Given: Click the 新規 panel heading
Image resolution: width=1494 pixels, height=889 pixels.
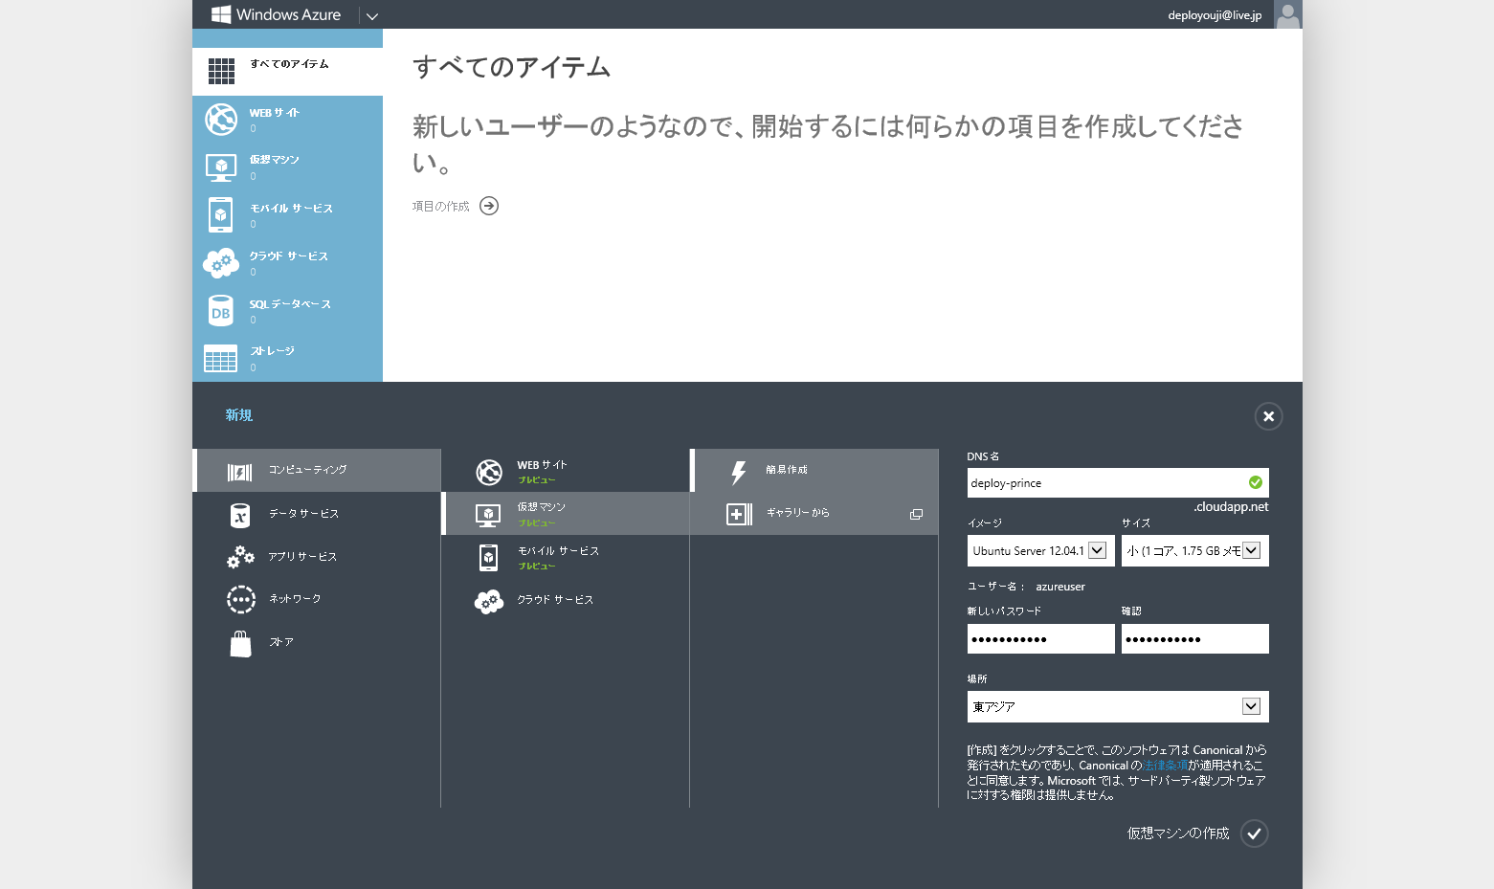Looking at the screenshot, I should pyautogui.click(x=239, y=415).
